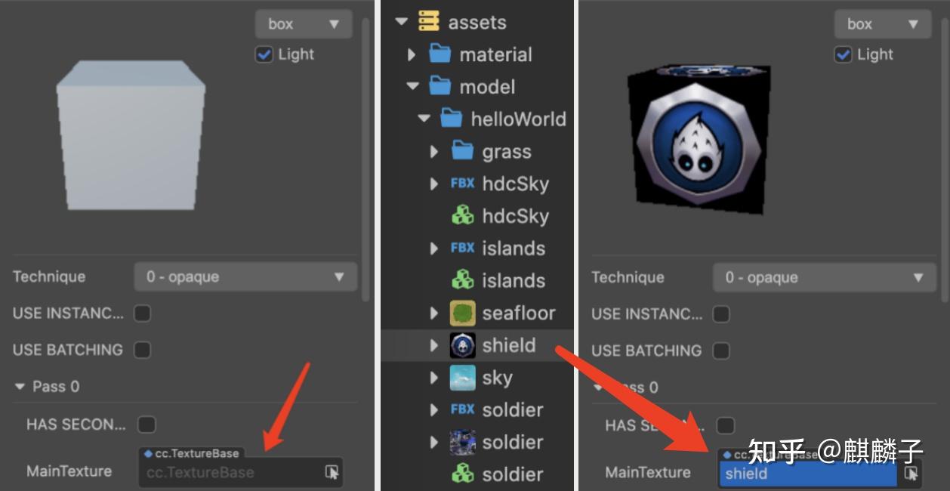
Task: Disable the Light checkbox in left panel
Action: coord(264,54)
